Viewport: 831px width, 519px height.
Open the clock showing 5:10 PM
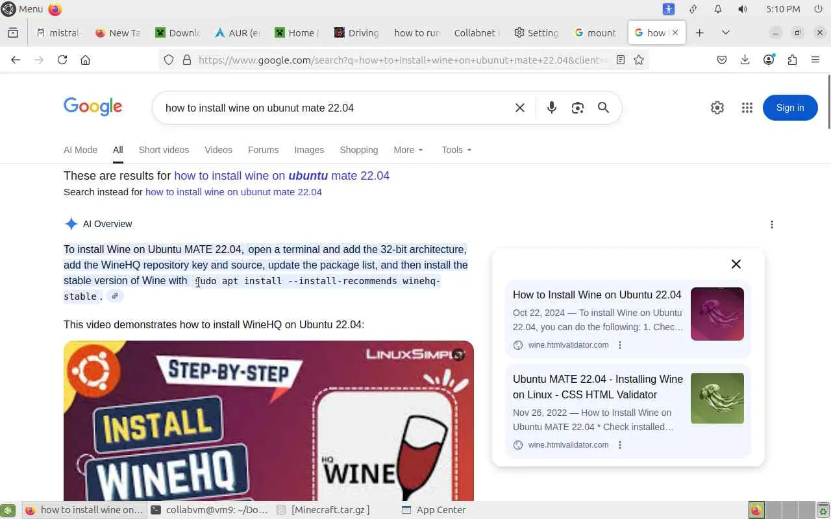[783, 9]
